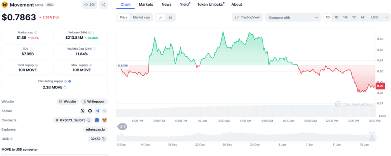Toggle LOG scale on chart
Screen dimensions: 391x156
(374, 17)
